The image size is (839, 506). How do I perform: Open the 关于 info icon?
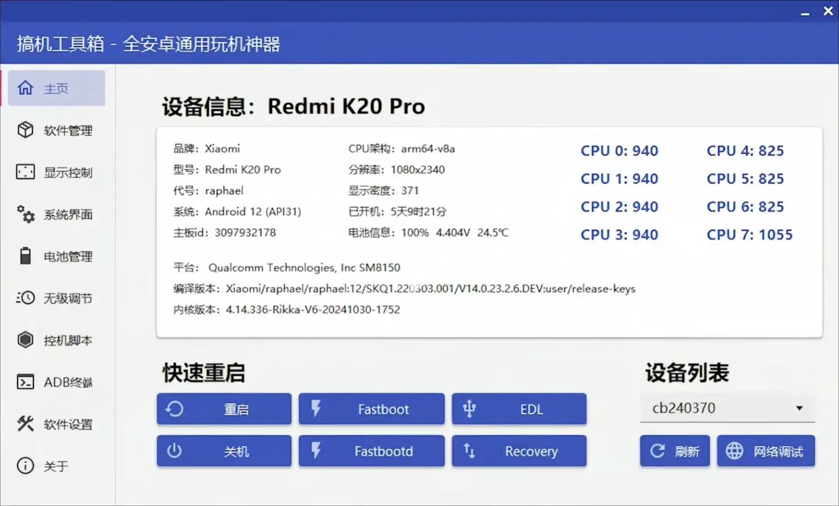pos(26,466)
